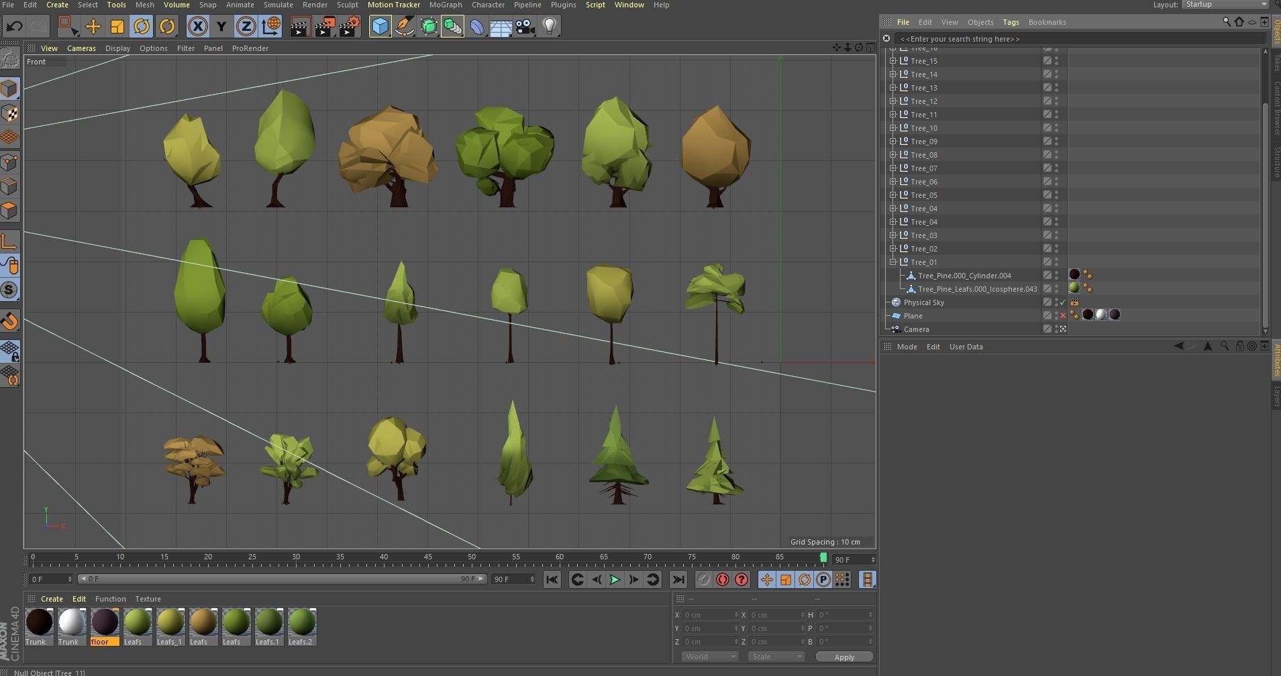Expand the Tree_02 object
Viewport: 1281px width, 676px height.
893,249
